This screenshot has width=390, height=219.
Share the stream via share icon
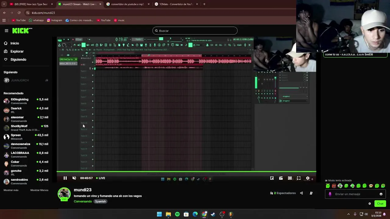(x=301, y=193)
